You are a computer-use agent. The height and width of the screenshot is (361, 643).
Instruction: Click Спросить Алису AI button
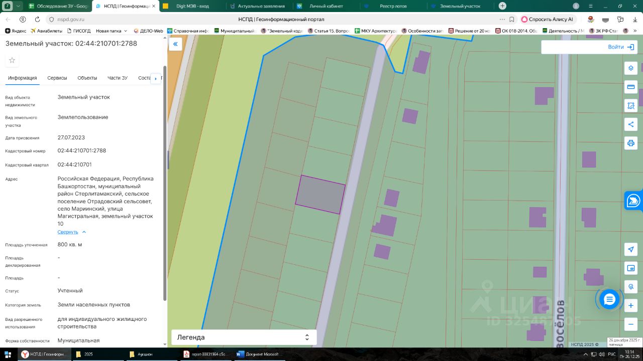547,19
